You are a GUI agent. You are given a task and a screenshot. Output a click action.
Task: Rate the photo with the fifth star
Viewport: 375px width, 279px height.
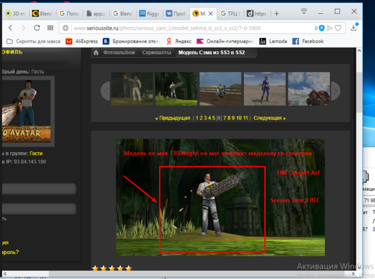click(128, 268)
